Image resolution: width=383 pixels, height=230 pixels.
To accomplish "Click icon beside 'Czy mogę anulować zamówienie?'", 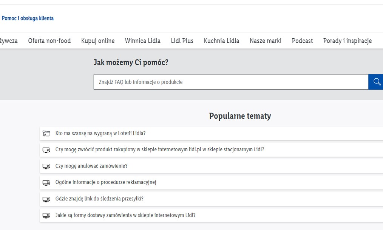I will click(x=46, y=166).
